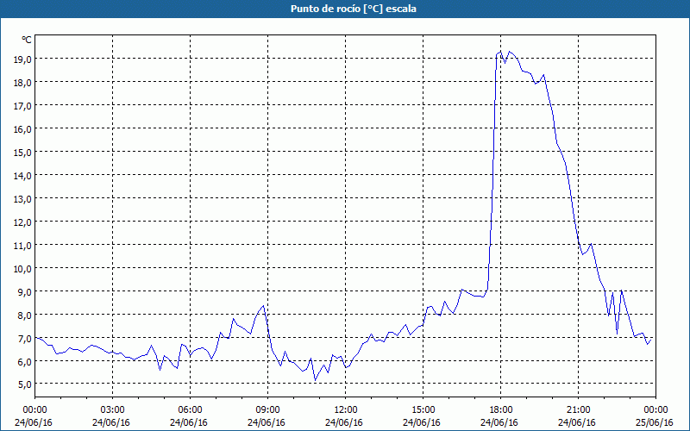Select the 17,0 y-axis value
Screen dimensions: 690x431
coord(22,105)
